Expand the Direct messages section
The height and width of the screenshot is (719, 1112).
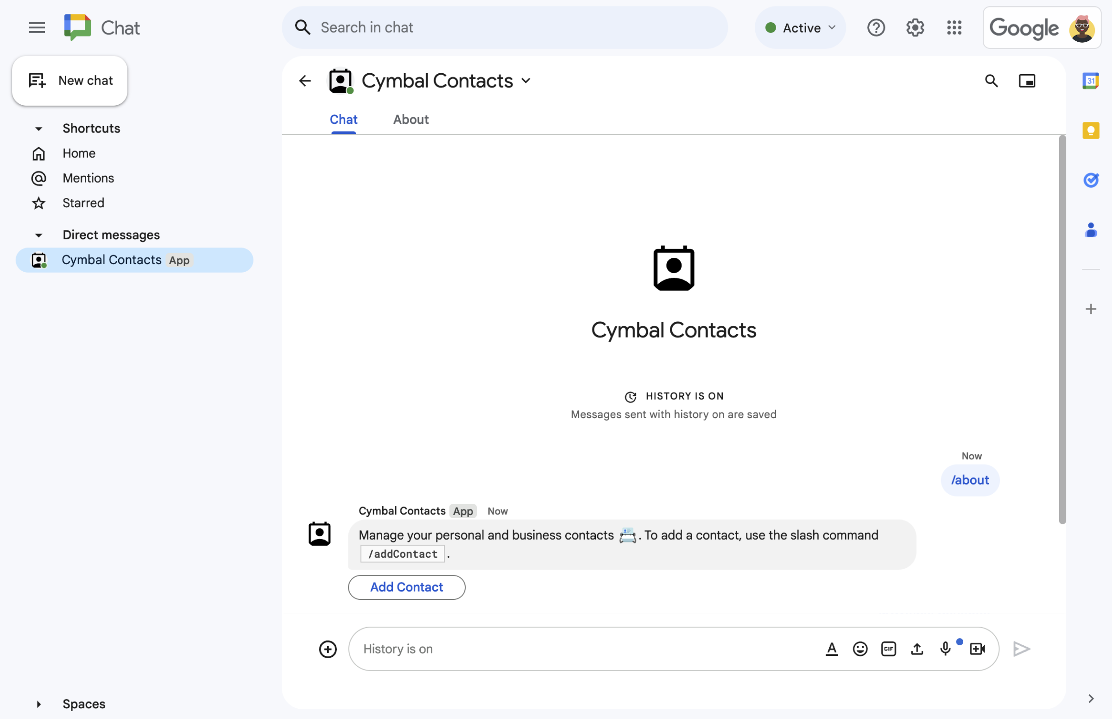click(x=39, y=234)
